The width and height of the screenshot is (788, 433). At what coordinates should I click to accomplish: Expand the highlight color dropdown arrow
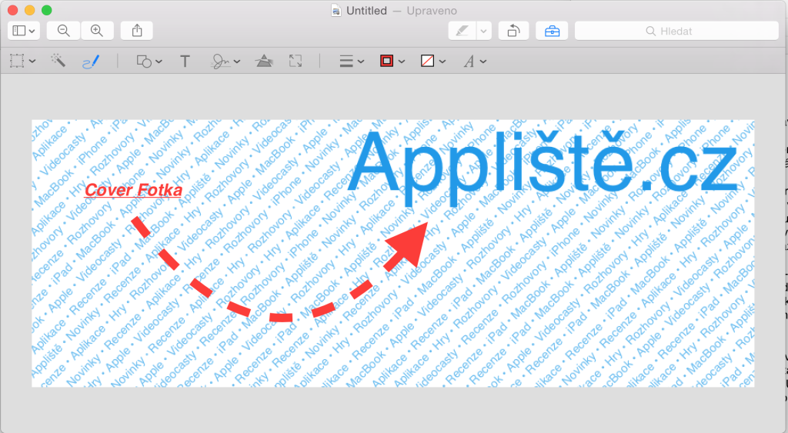[483, 31]
